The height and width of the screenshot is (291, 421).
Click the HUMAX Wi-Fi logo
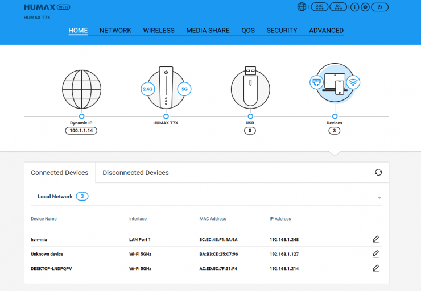pos(47,7)
